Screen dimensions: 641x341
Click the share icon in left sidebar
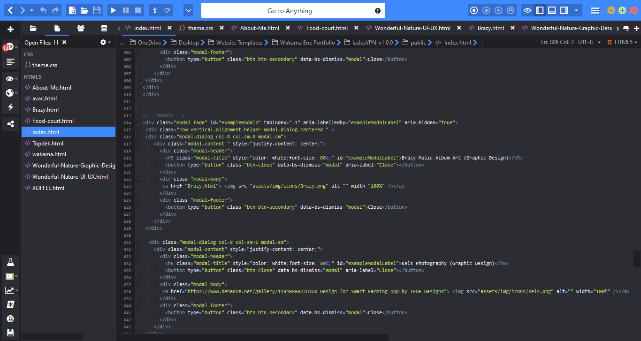[x=10, y=124]
